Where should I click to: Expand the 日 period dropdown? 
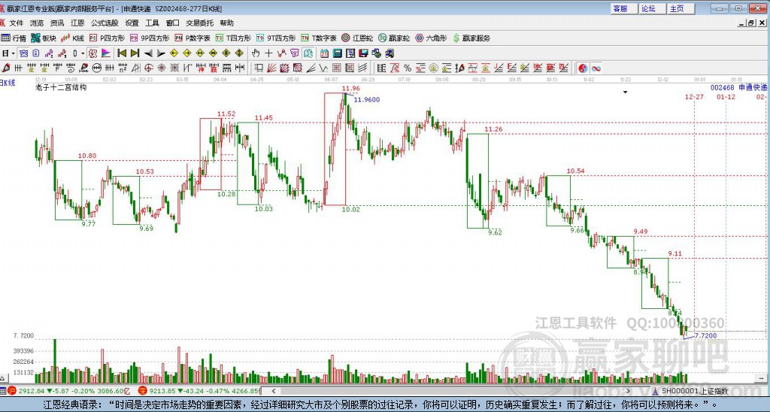14,53
